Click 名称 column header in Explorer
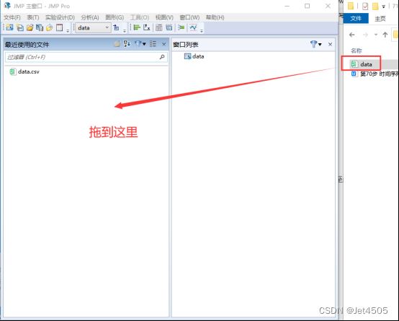This screenshot has height=321, width=399. [357, 50]
